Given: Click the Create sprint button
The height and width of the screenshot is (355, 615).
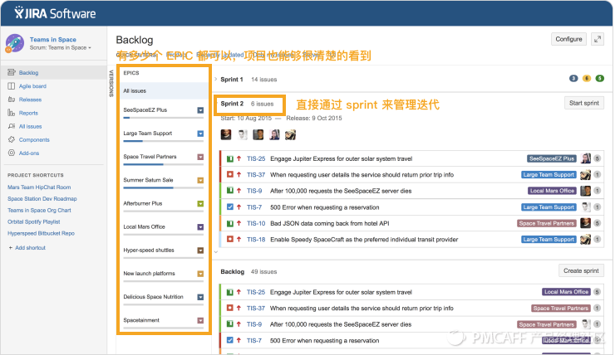Looking at the screenshot, I should pyautogui.click(x=581, y=270).
